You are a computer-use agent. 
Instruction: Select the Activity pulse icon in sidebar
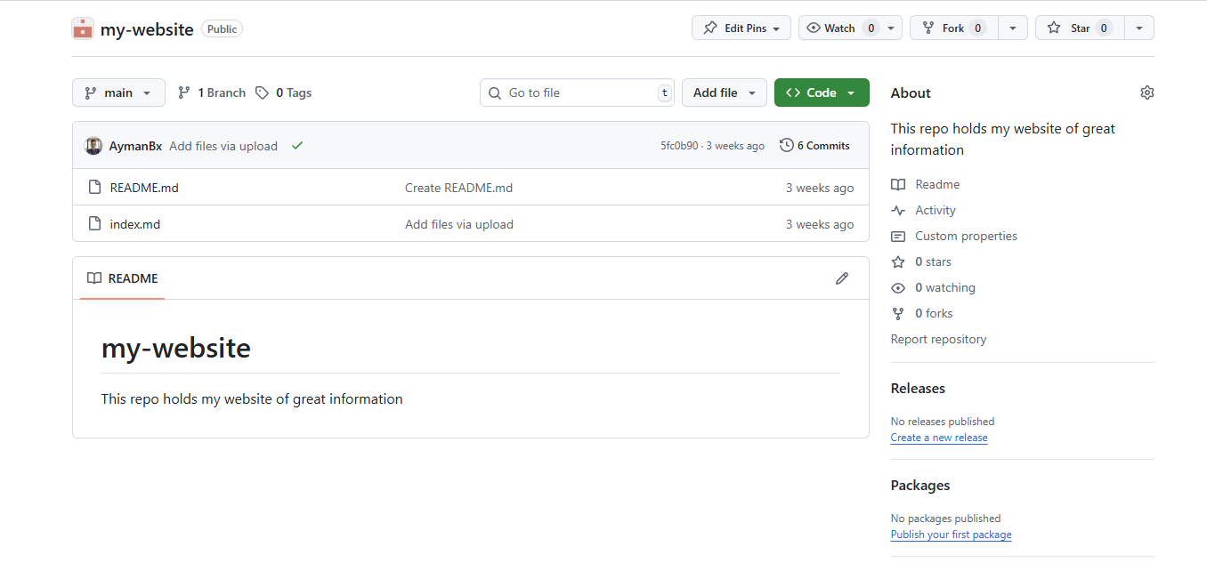[x=897, y=210]
